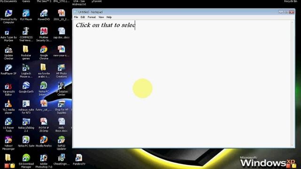Viewport: 301px width, 169px height.
Task: Open RealPlayer SP shortcut
Action: [x=8, y=68]
